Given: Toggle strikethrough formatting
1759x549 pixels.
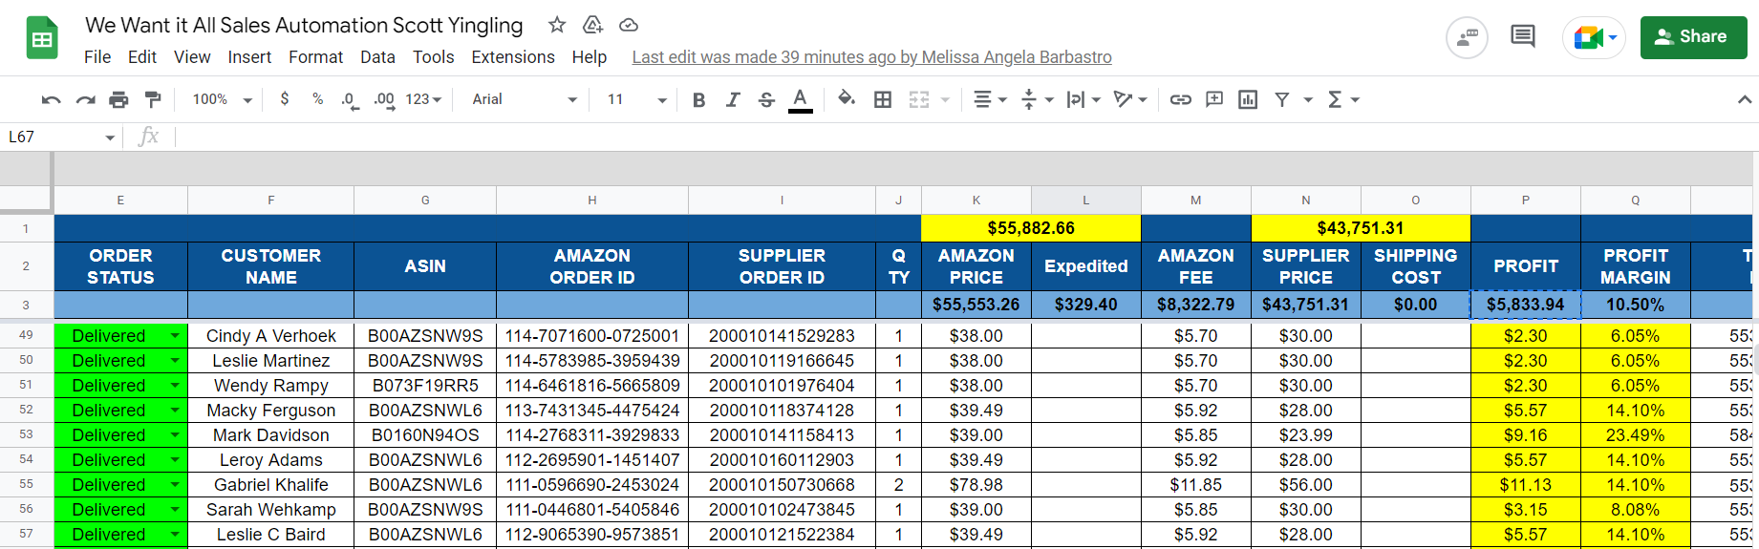Looking at the screenshot, I should pos(766,99).
